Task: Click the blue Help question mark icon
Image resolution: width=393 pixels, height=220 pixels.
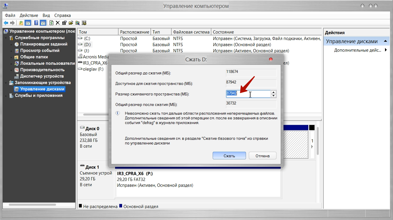Action: [x=36, y=23]
